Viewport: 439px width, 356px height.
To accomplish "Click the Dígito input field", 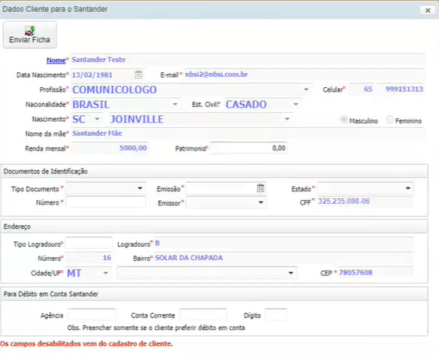I will (x=276, y=315).
